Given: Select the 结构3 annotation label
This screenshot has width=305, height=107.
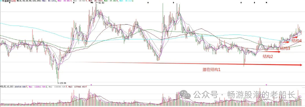Looking at the screenshot, I should 285,49.
